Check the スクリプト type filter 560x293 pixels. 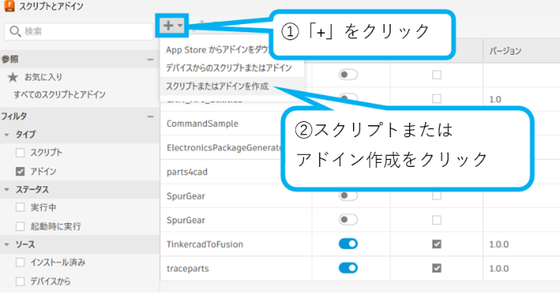20,153
